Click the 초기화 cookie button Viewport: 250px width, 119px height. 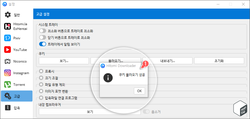tap(219, 61)
